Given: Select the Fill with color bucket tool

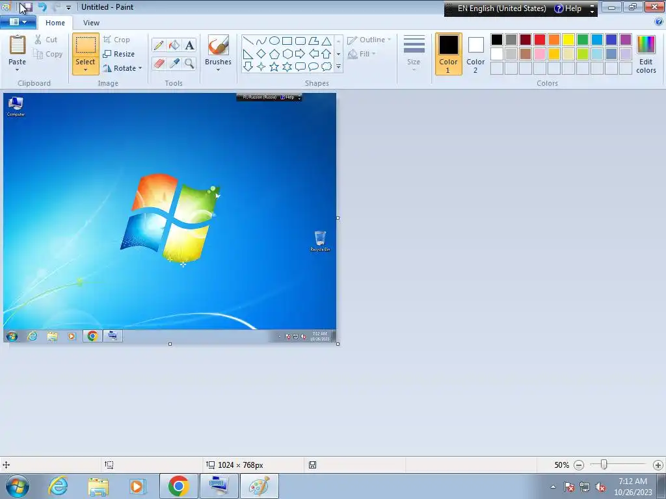Looking at the screenshot, I should click(174, 45).
